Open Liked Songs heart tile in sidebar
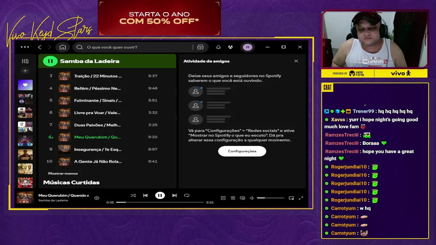436x245 pixels. point(25,85)
